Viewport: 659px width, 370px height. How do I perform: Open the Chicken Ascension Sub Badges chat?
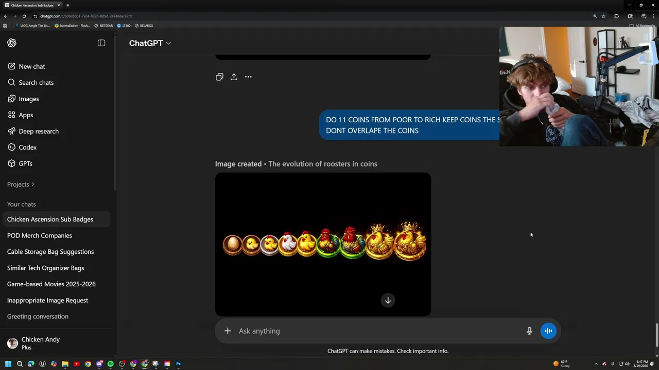coord(57,219)
